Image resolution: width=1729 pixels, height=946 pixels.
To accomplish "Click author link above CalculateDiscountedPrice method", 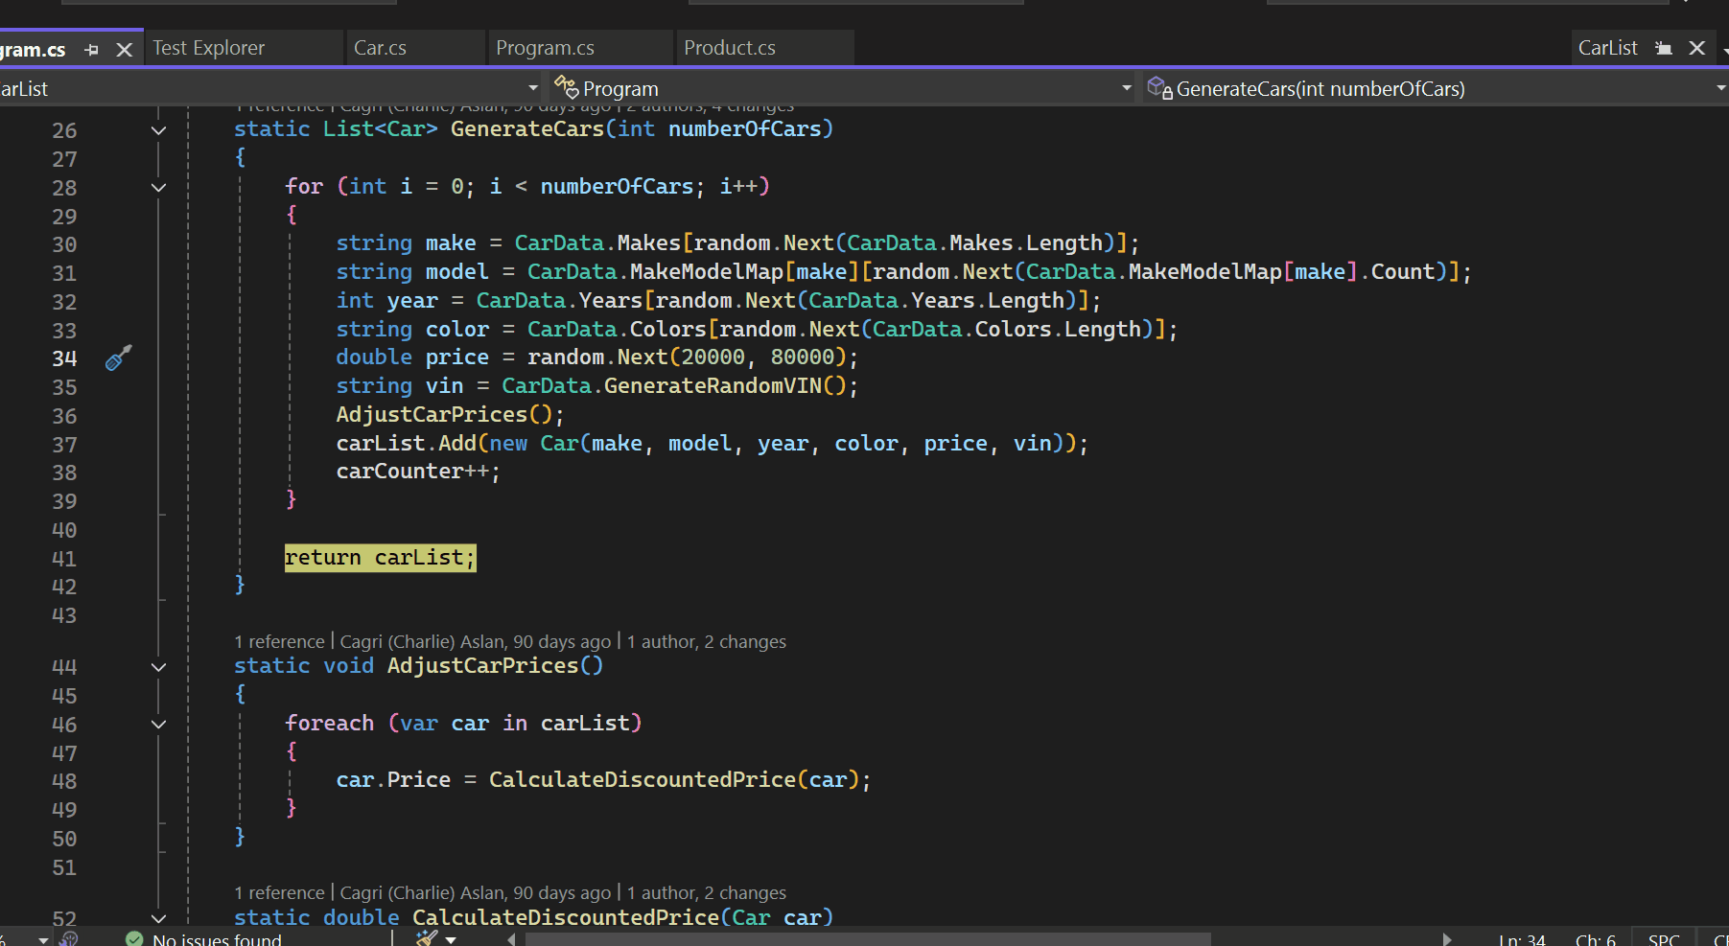I will pos(475,892).
